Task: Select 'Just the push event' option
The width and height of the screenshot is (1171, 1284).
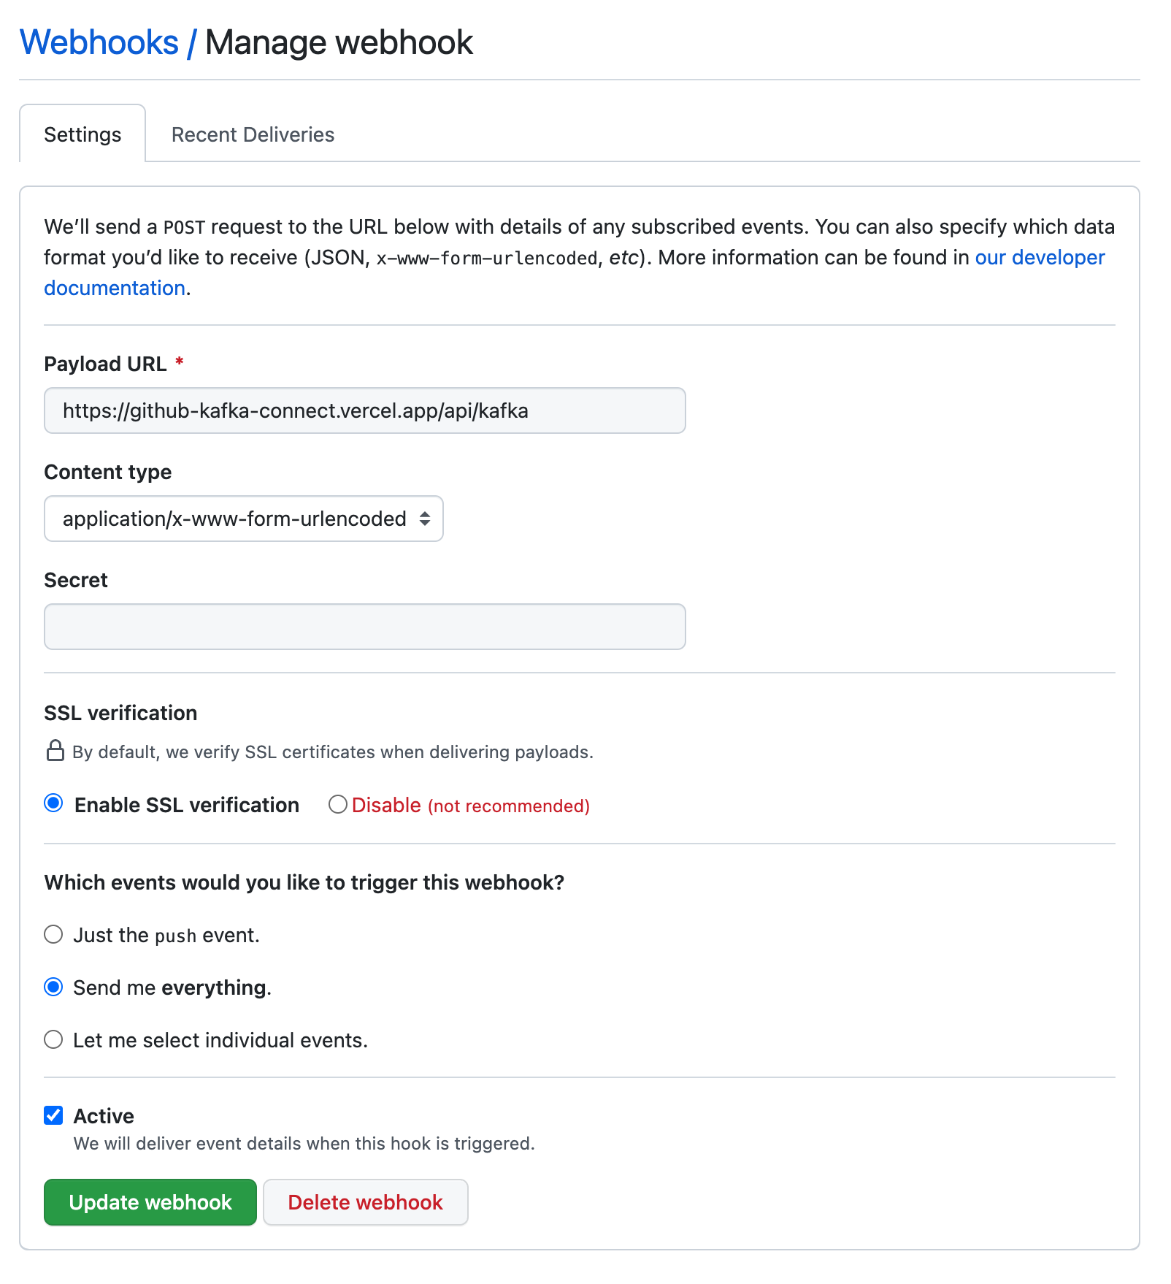Action: coord(53,934)
